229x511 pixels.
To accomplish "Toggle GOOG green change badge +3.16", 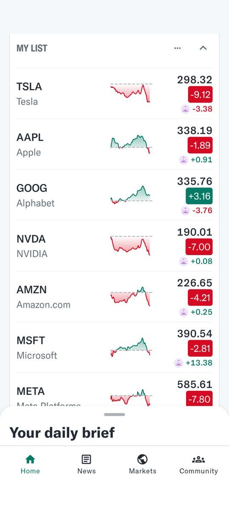I will click(199, 196).
